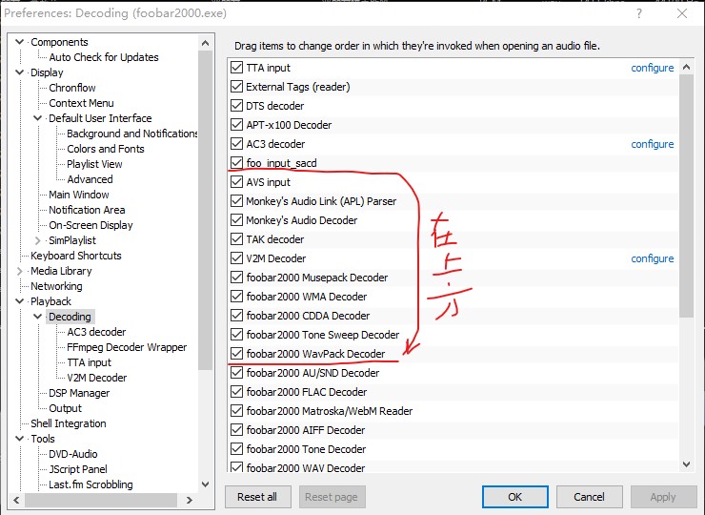Disable foobar2000 WavPack Decoder checkbox
Screen dimensions: 705x515
pos(237,354)
